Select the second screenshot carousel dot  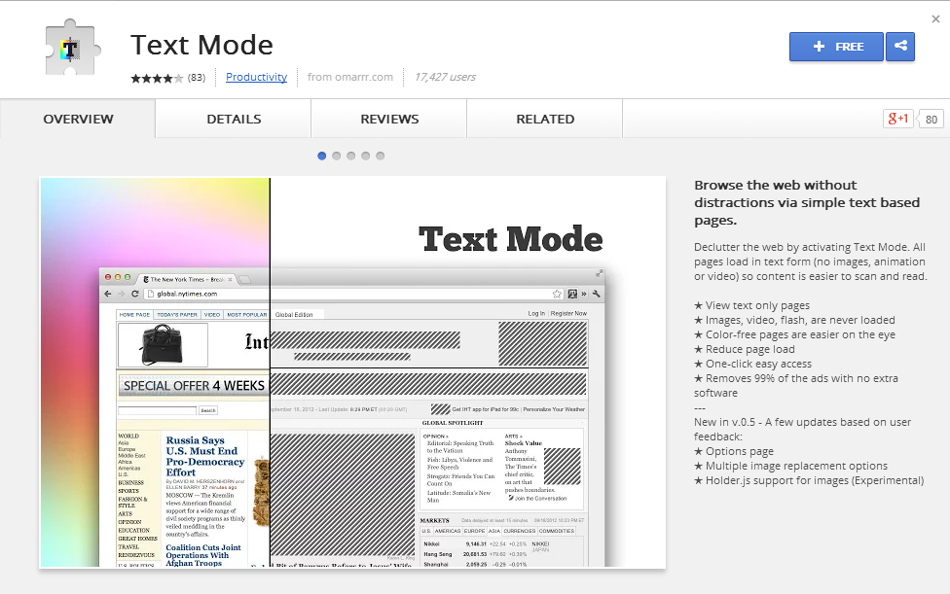click(x=336, y=157)
